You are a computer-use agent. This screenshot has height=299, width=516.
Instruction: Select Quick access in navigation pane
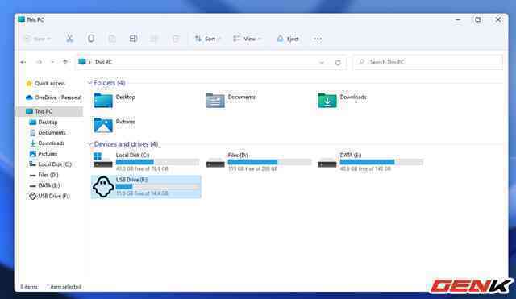click(x=49, y=84)
